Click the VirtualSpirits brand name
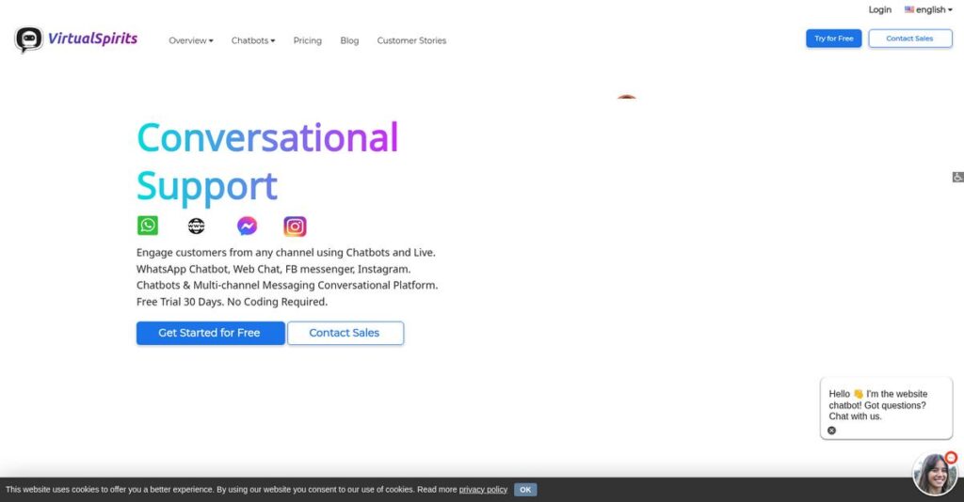This screenshot has width=964, height=502. tap(93, 39)
